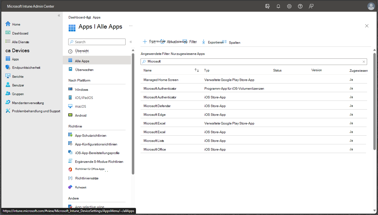
Task: Select Windows under Nach Plattform
Action: pos(81,89)
